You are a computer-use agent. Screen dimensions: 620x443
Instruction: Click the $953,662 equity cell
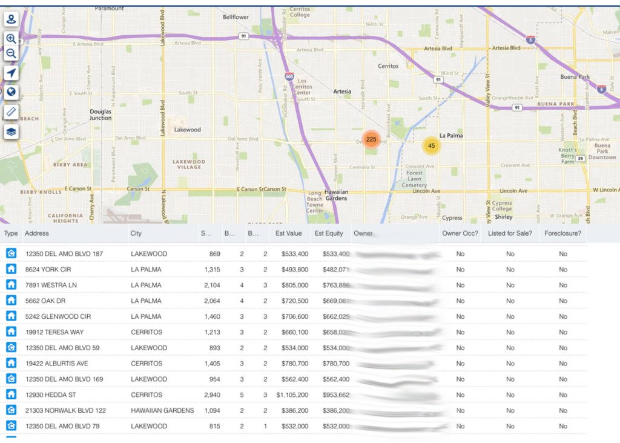[x=335, y=395]
